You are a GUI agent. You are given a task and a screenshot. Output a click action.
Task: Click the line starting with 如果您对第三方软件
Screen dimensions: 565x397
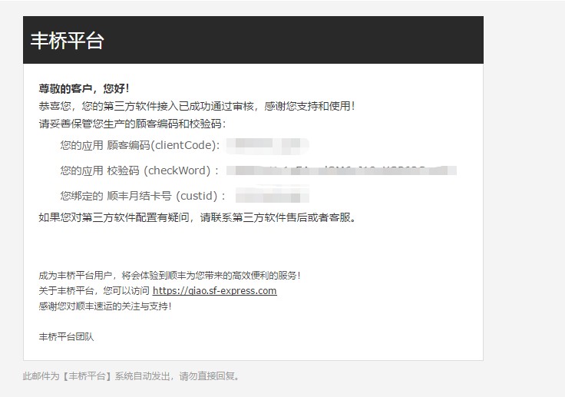(x=197, y=217)
